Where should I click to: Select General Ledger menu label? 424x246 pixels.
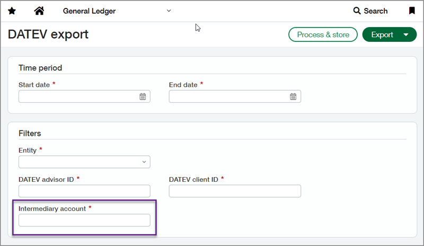pos(89,11)
